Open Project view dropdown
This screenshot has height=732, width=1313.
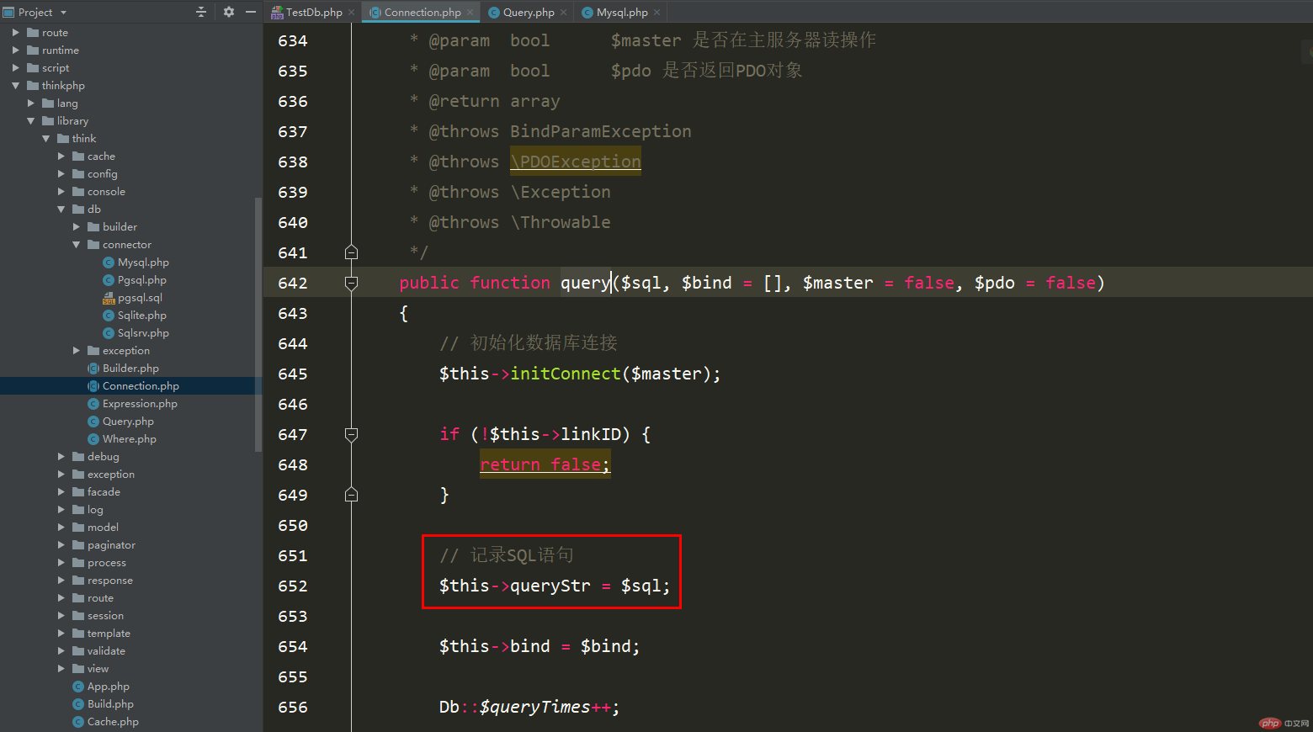point(63,13)
